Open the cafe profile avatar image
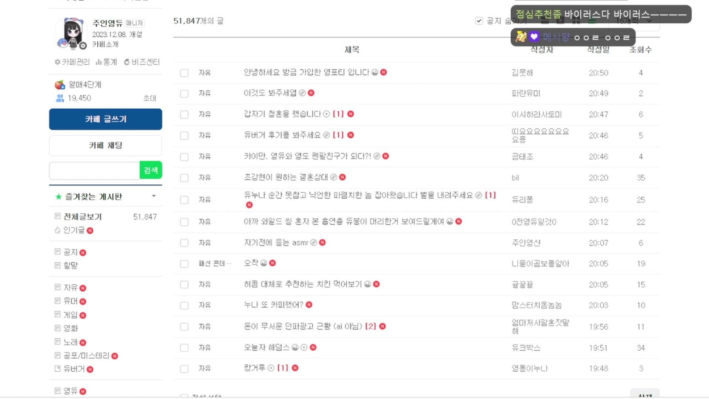The width and height of the screenshot is (709, 399). tap(71, 33)
